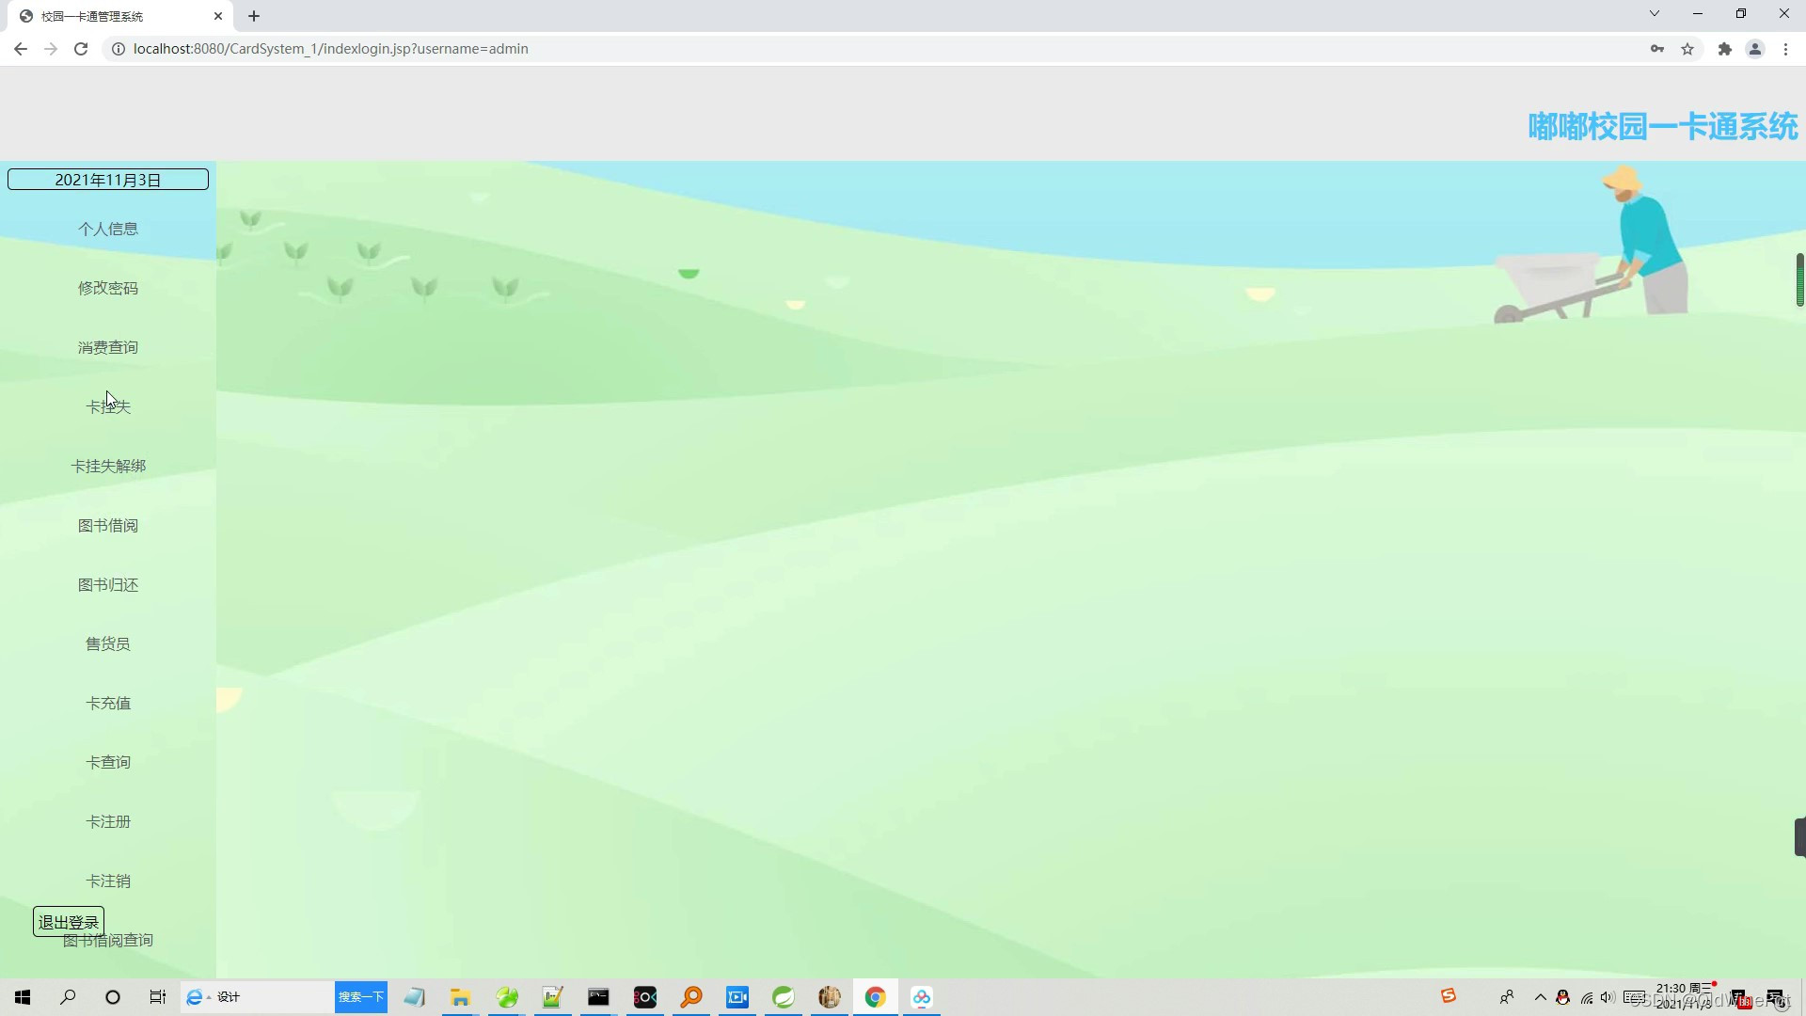
Task: Open the 个人信息 menu item
Action: (108, 229)
